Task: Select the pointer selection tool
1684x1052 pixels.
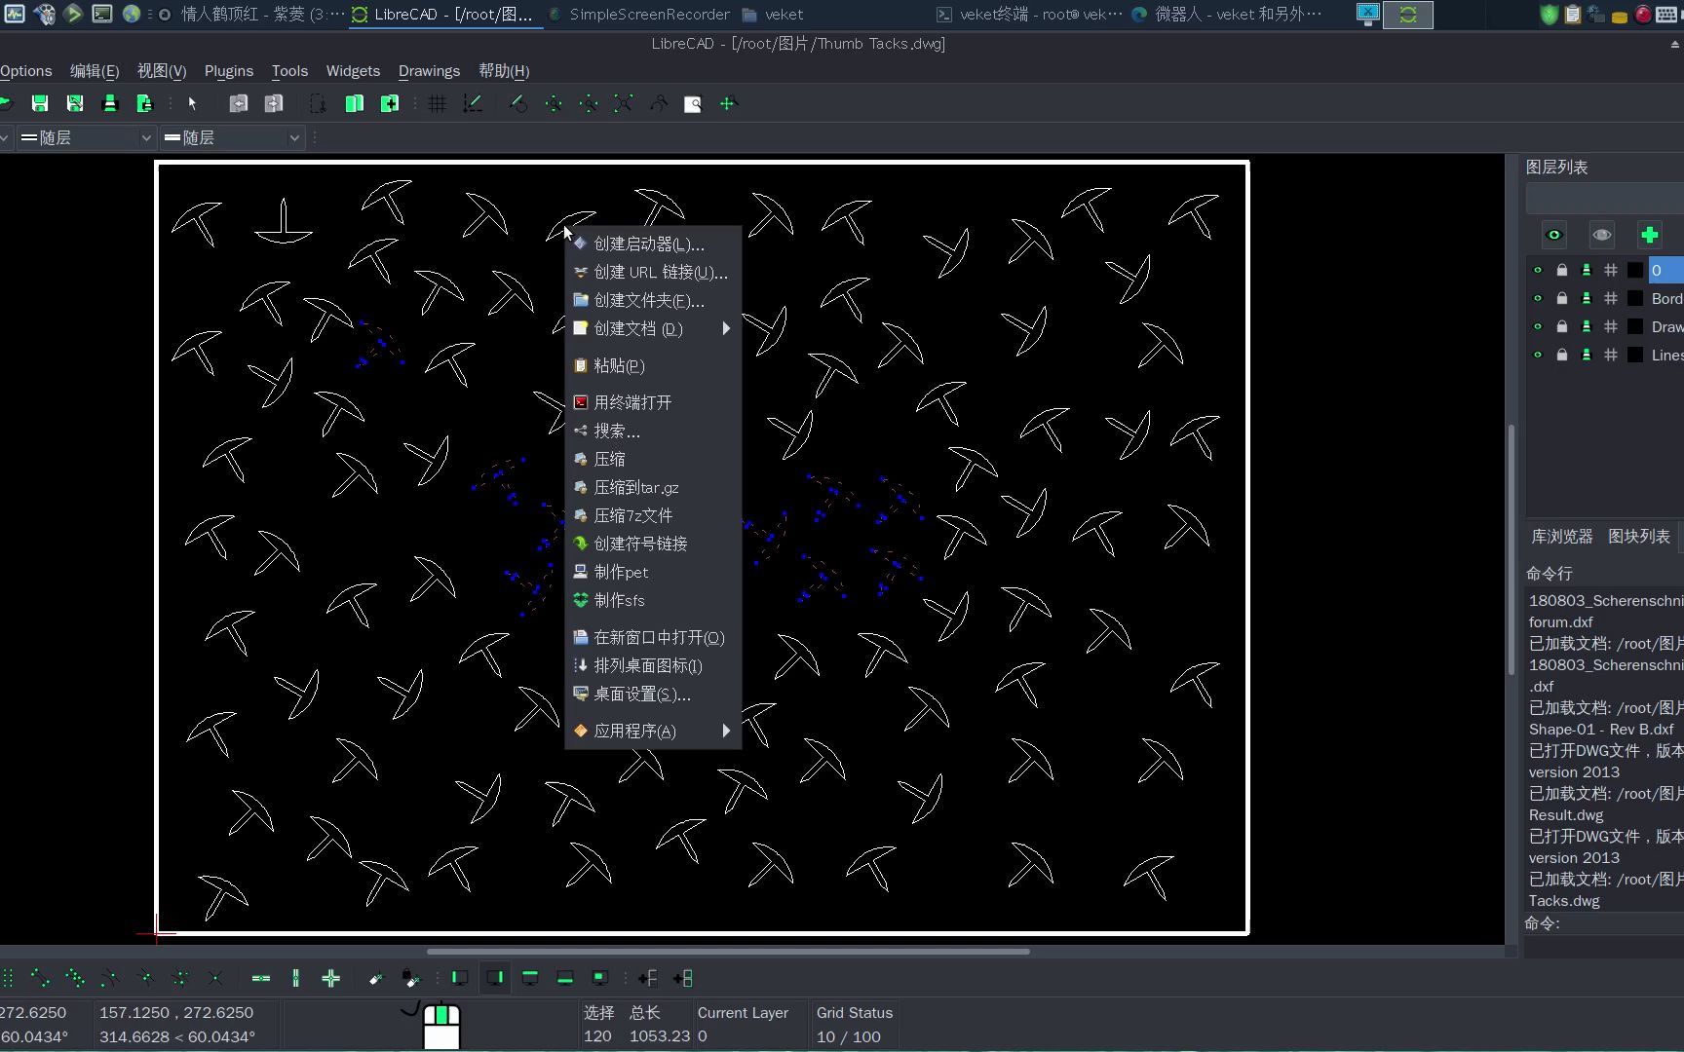Action: click(x=192, y=103)
